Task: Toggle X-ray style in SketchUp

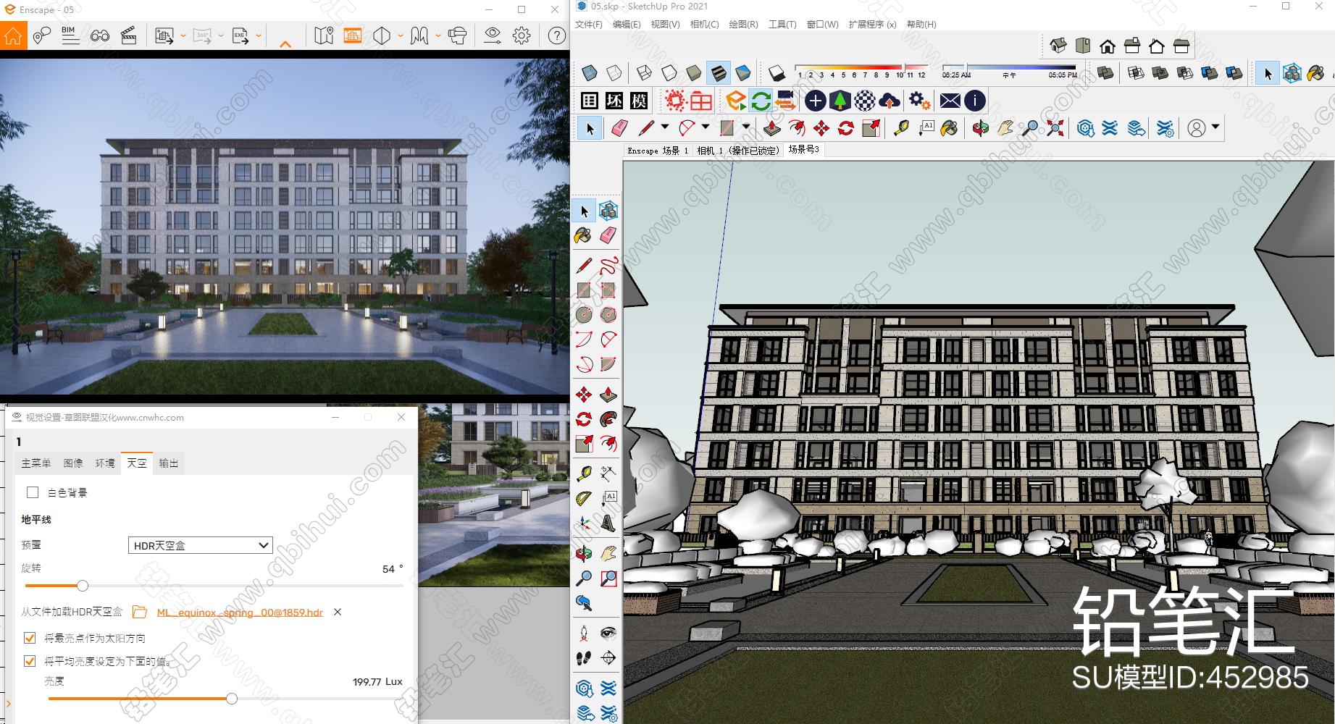Action: (x=590, y=73)
